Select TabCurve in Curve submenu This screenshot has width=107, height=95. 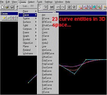click(x=48, y=88)
